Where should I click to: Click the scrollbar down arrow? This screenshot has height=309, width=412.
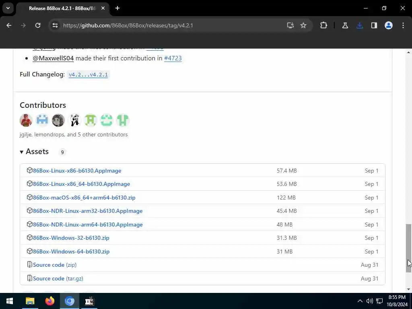point(408,289)
